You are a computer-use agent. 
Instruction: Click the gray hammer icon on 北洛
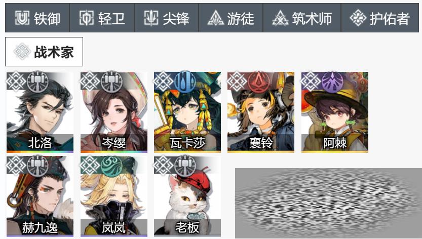click(37, 82)
